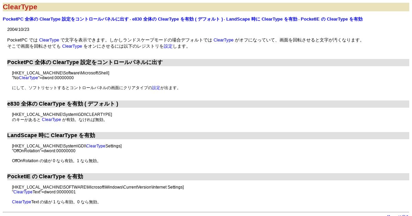Click '[HKEY_LOCAL_MACHINE\SOFTWARE\Microsoft\Windows\CurrentVersion\Internet Settings]' key
Image resolution: width=412 pixels, height=216 pixels.
98,187
